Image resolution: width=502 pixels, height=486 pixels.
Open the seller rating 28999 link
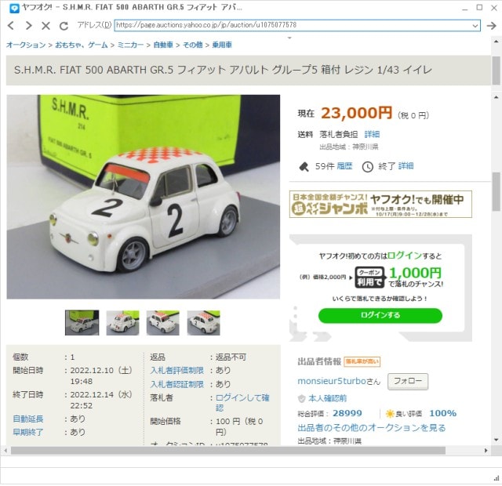347,413
